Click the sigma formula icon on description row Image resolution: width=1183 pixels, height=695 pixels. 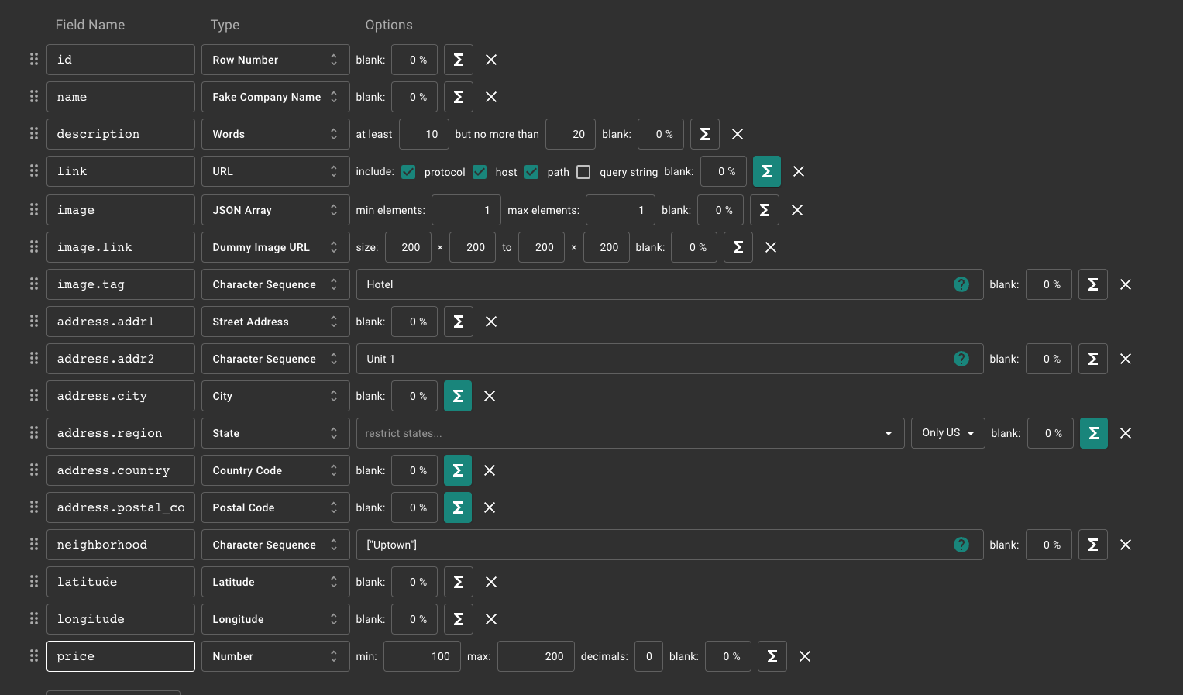coord(705,134)
